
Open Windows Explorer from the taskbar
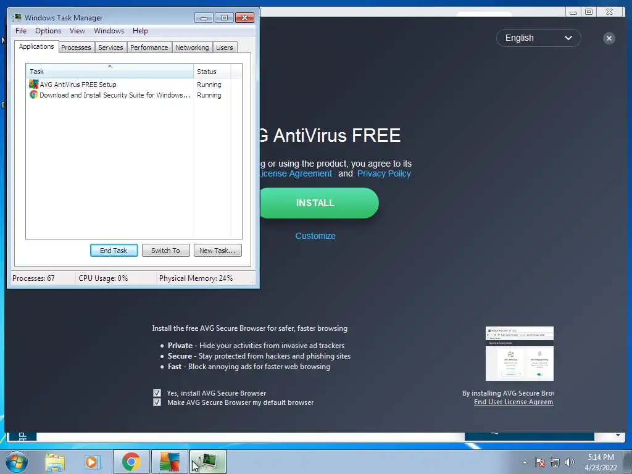click(x=55, y=462)
